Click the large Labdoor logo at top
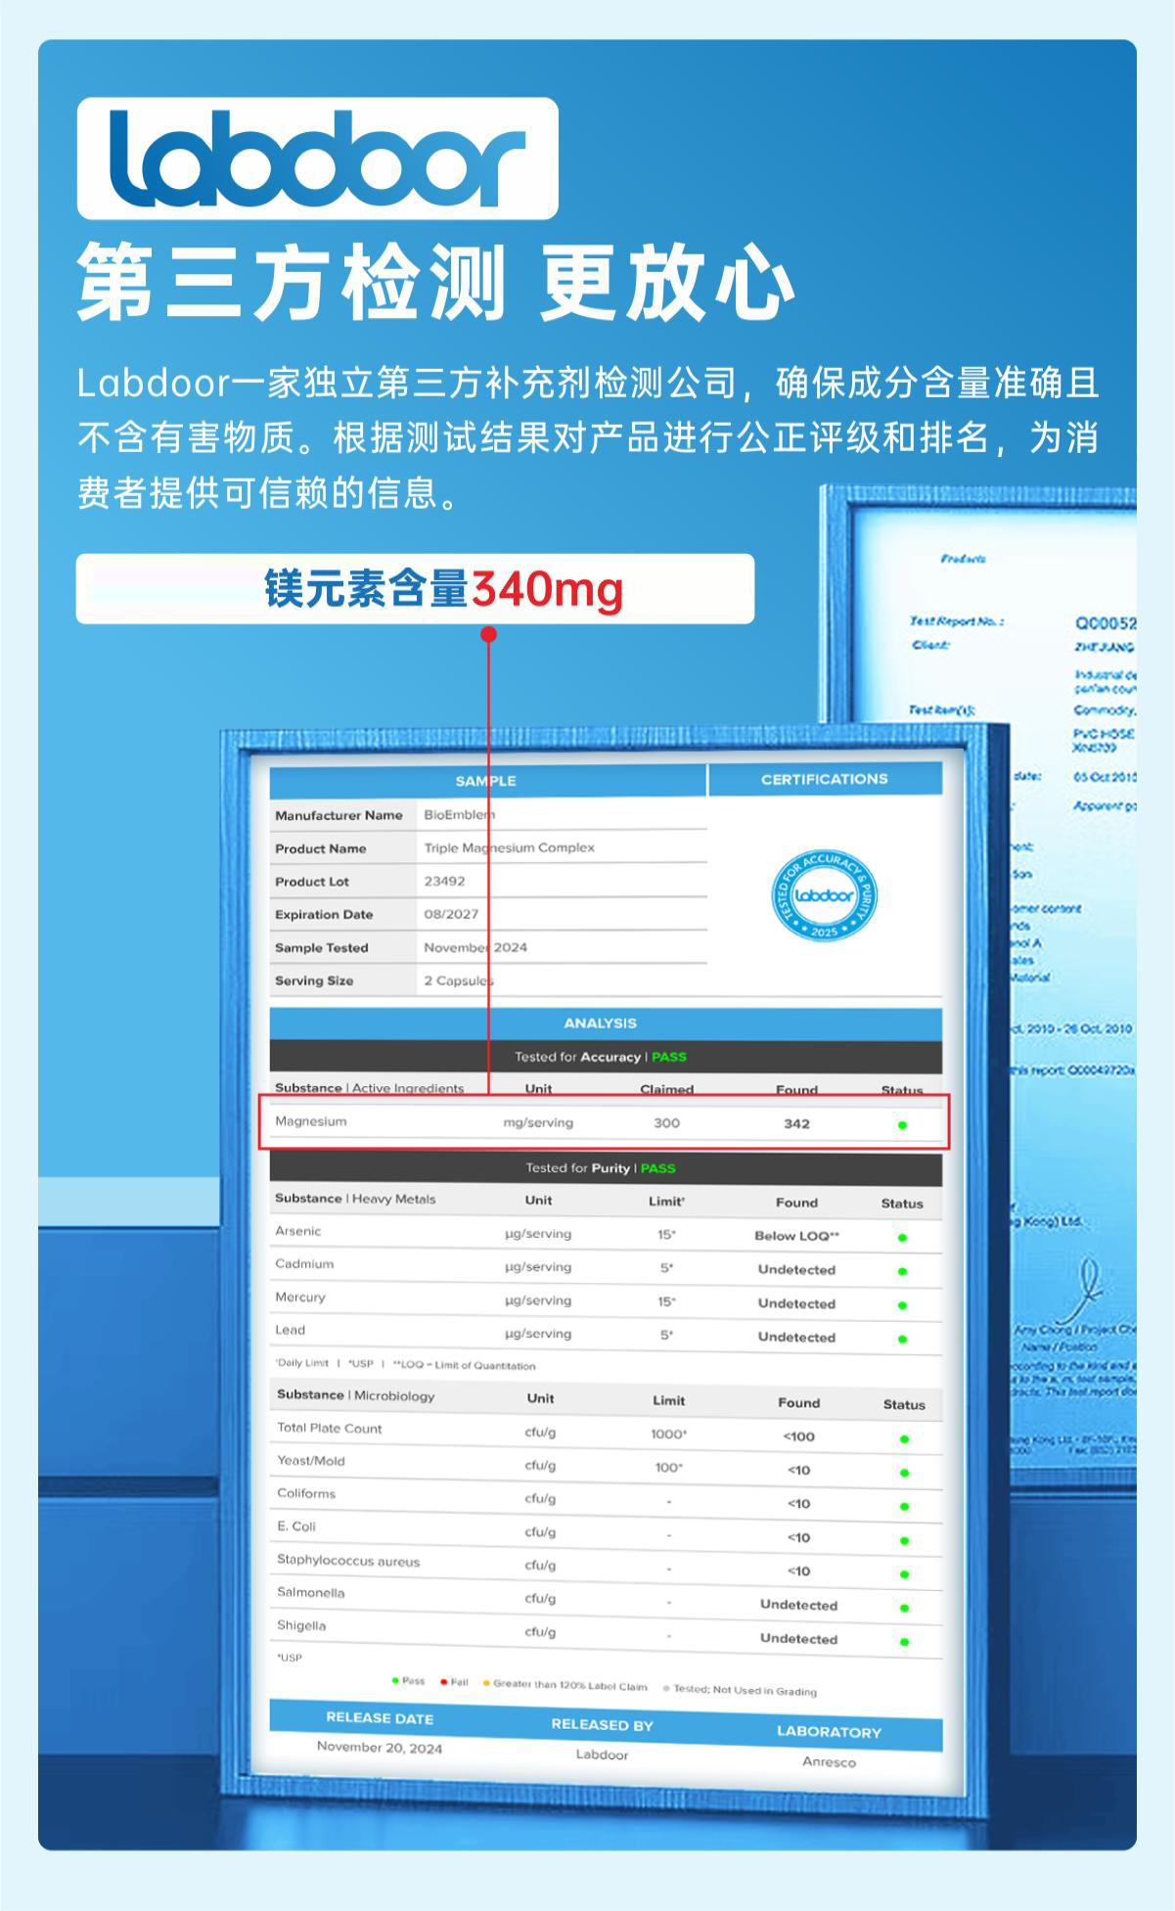This screenshot has height=1911, width=1175. (x=317, y=159)
